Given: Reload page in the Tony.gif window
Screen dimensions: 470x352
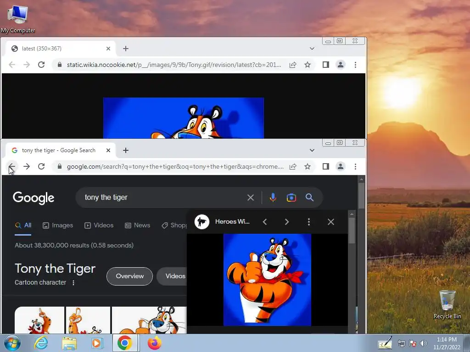Looking at the screenshot, I should 41,65.
